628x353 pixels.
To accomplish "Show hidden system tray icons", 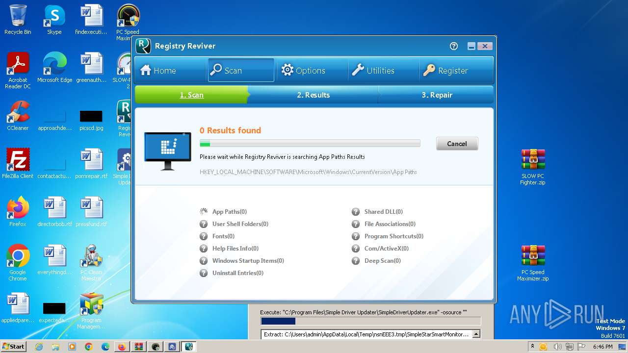I will [x=532, y=347].
